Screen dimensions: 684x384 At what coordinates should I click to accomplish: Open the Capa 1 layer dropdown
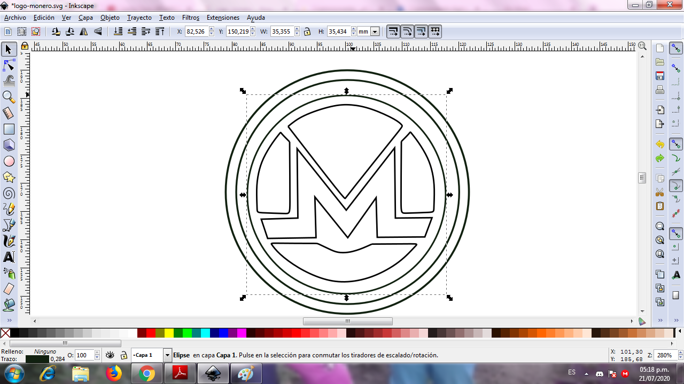pyautogui.click(x=167, y=355)
